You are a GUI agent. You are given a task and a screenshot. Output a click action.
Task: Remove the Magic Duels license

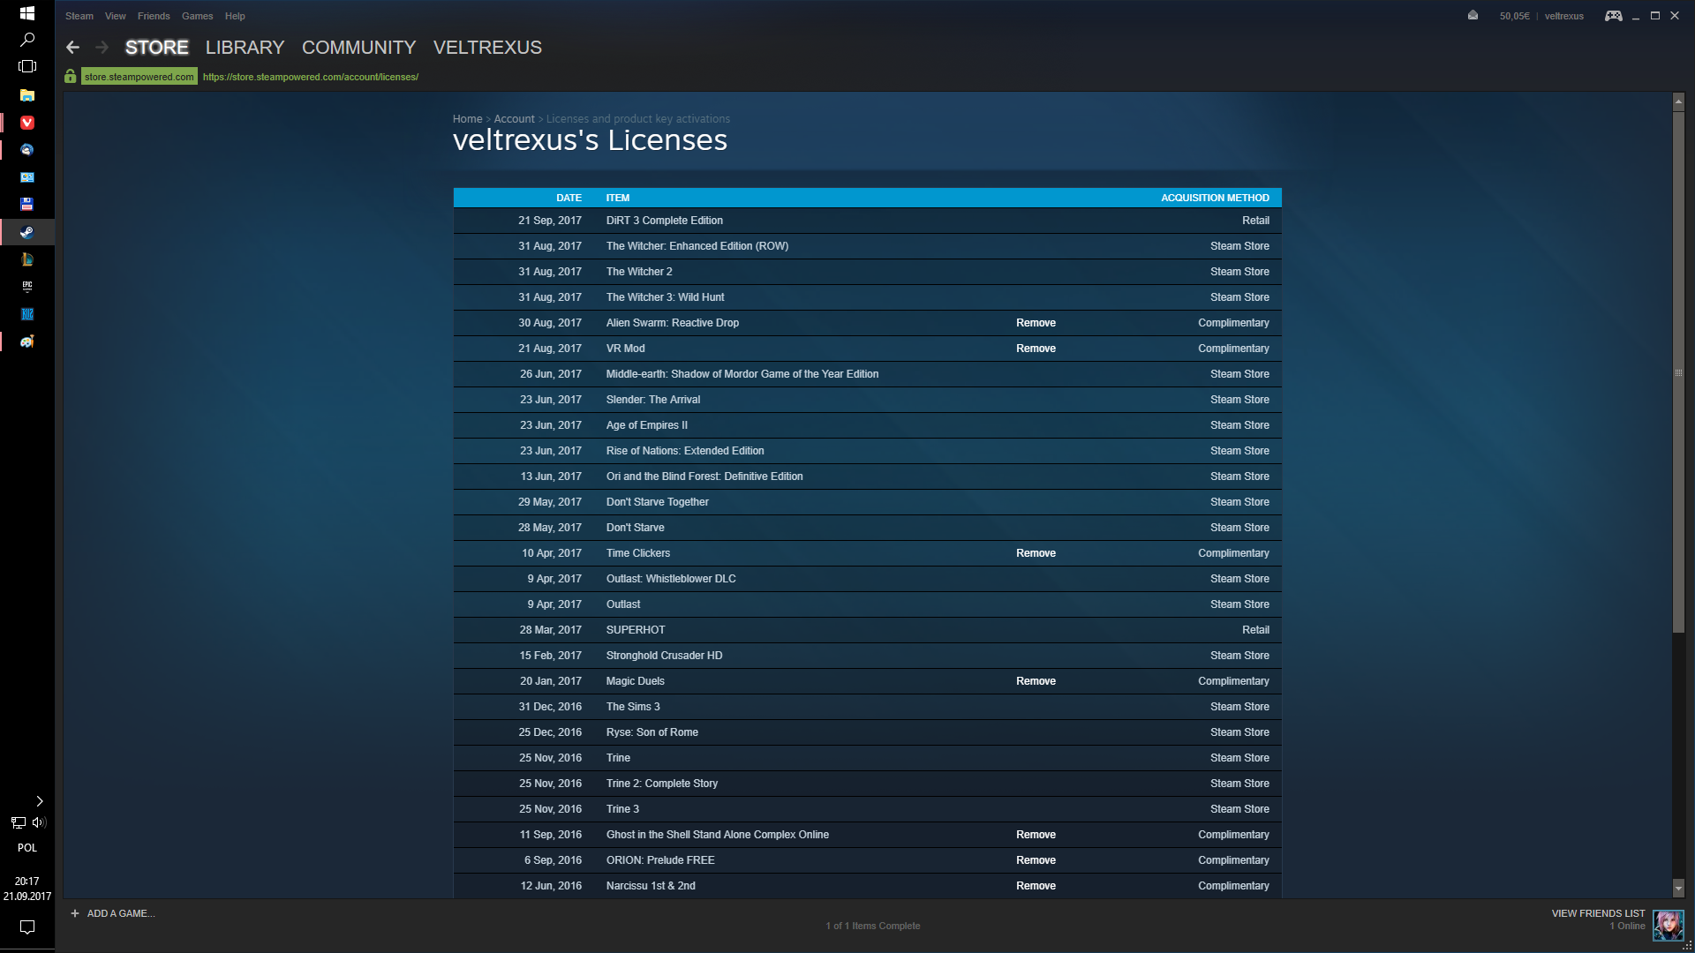click(x=1036, y=681)
